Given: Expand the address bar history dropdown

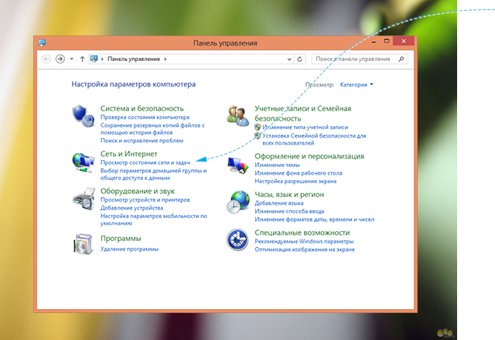Looking at the screenshot, I should coord(289,59).
